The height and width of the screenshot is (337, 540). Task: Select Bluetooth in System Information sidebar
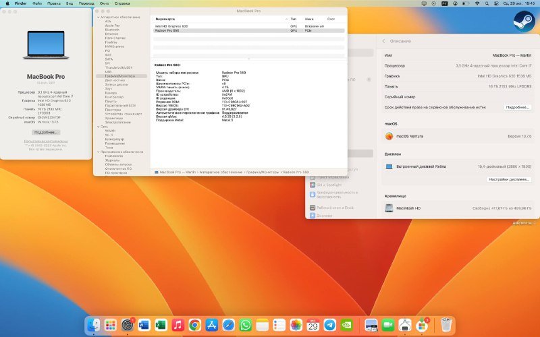point(112,30)
